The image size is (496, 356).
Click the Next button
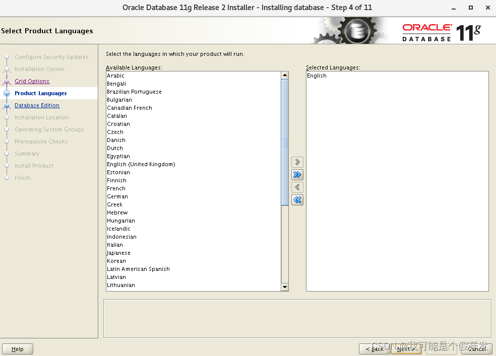point(406,349)
